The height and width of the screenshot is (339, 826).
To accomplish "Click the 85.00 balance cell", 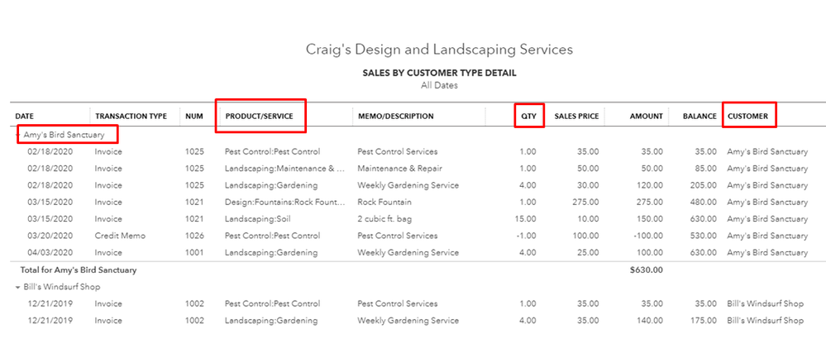I will coord(706,169).
